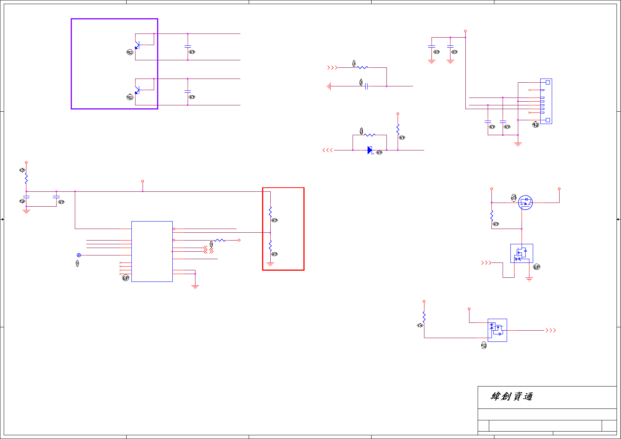Click resistor under the far-left power node
The image size is (621, 439).
pos(26,178)
